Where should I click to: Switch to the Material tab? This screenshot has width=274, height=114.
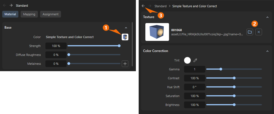tap(10, 14)
